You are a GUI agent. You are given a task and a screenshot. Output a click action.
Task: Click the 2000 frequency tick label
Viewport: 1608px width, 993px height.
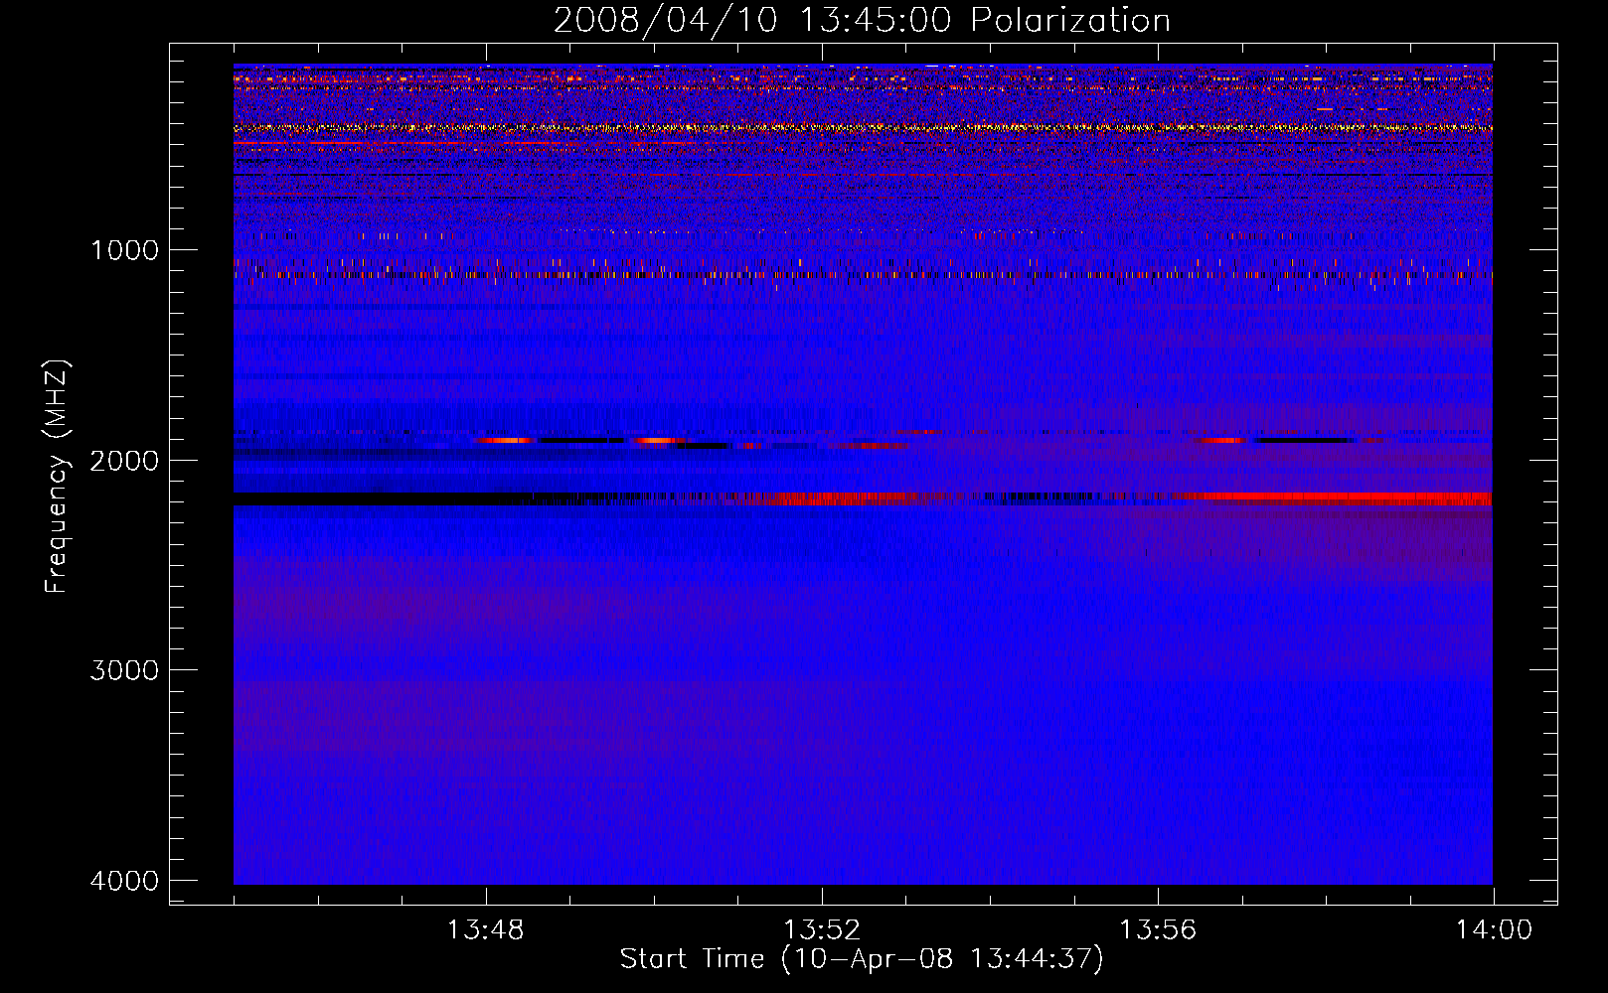(x=124, y=460)
